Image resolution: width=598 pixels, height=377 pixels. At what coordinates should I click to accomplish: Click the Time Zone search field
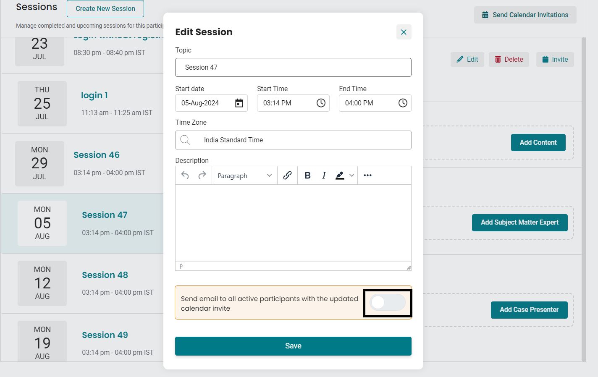(293, 140)
